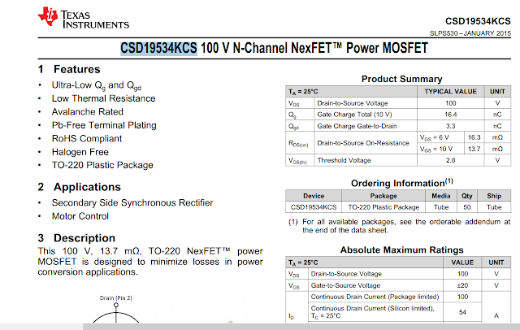Click the 'TA = 25°C' header in the Product Summary table

coord(303,92)
